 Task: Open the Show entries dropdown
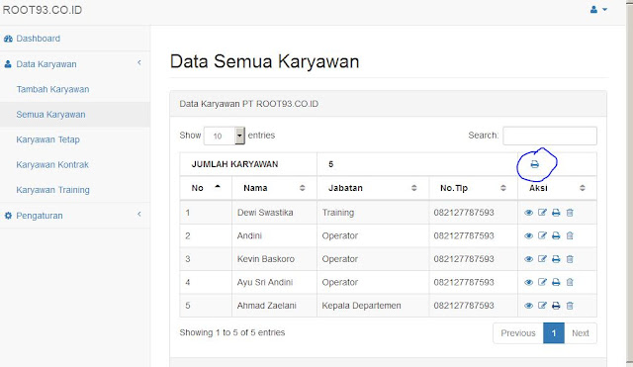point(225,136)
